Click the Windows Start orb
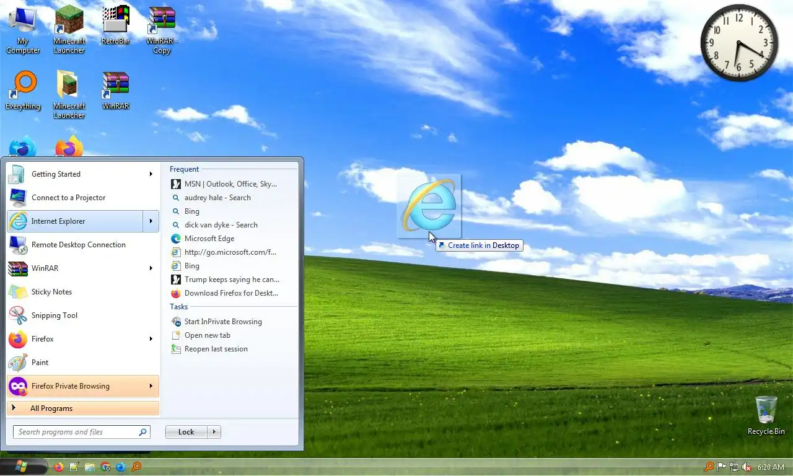 click(x=22, y=466)
